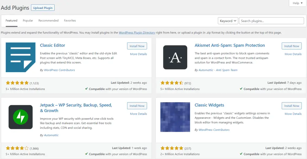Click the Add Plugins page heading

(15, 8)
